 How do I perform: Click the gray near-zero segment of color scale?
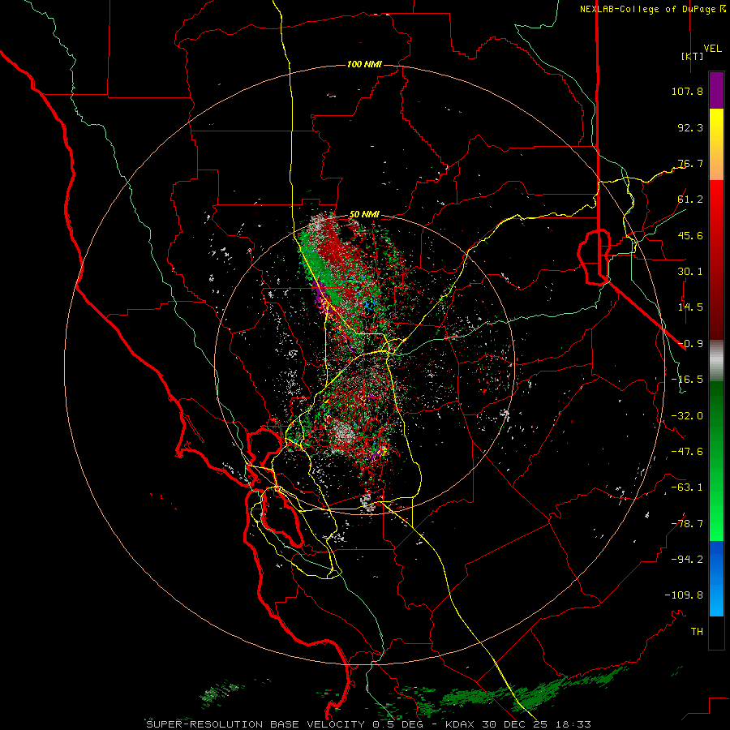point(716,361)
